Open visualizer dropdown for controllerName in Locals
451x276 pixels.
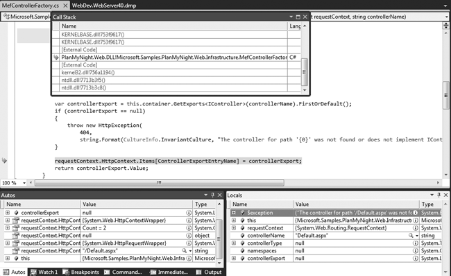[417, 236]
